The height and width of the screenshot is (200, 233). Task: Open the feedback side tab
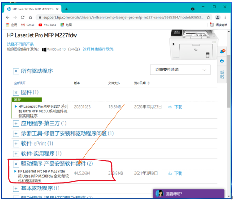(x=222, y=74)
